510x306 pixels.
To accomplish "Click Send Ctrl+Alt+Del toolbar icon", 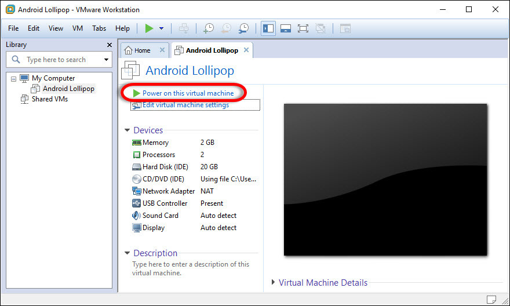I will pos(184,28).
